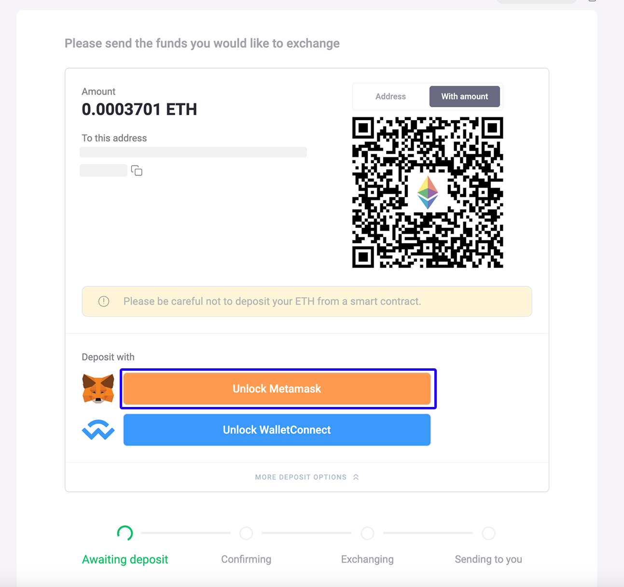Click the Sending to you step circle
The image size is (624, 587).
point(488,533)
